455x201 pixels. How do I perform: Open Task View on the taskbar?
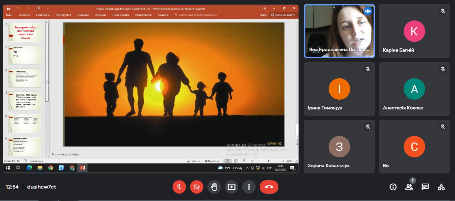[18, 168]
